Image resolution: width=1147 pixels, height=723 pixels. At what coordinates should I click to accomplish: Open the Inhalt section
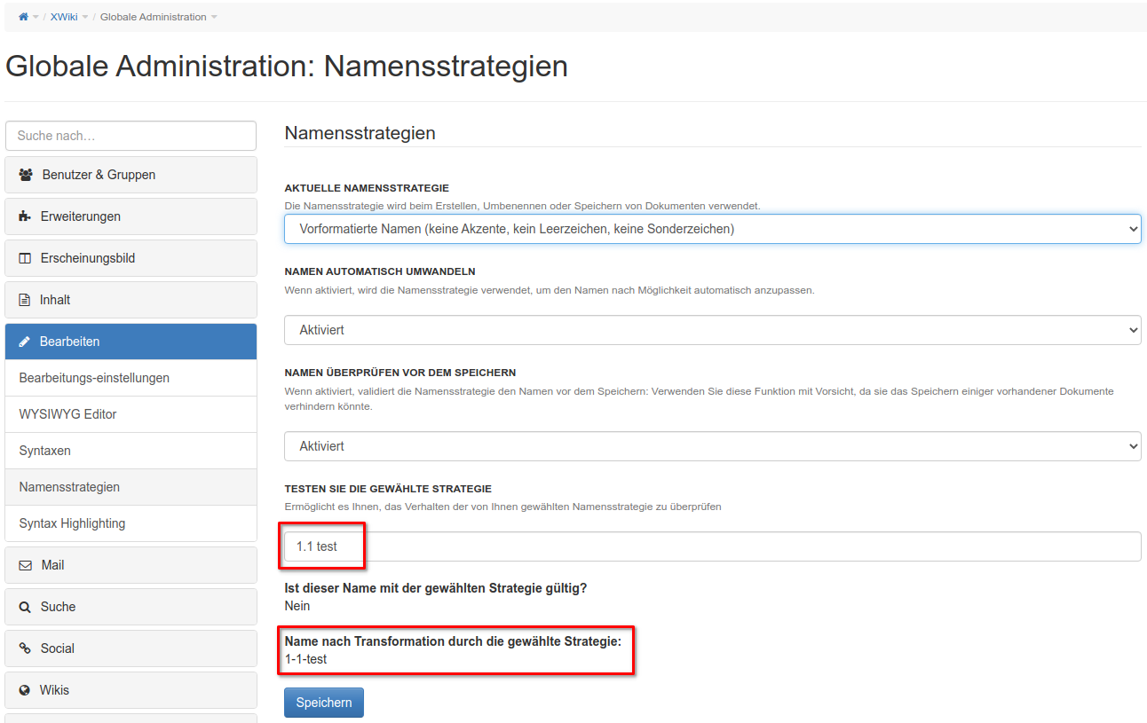click(131, 300)
